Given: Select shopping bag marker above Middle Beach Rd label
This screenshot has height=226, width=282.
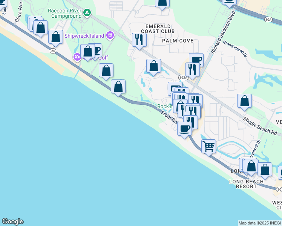Looking at the screenshot, I should (x=244, y=102).
